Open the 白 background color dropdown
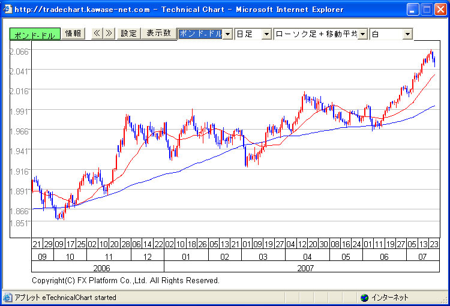This screenshot has width=450, height=306. coord(407,34)
